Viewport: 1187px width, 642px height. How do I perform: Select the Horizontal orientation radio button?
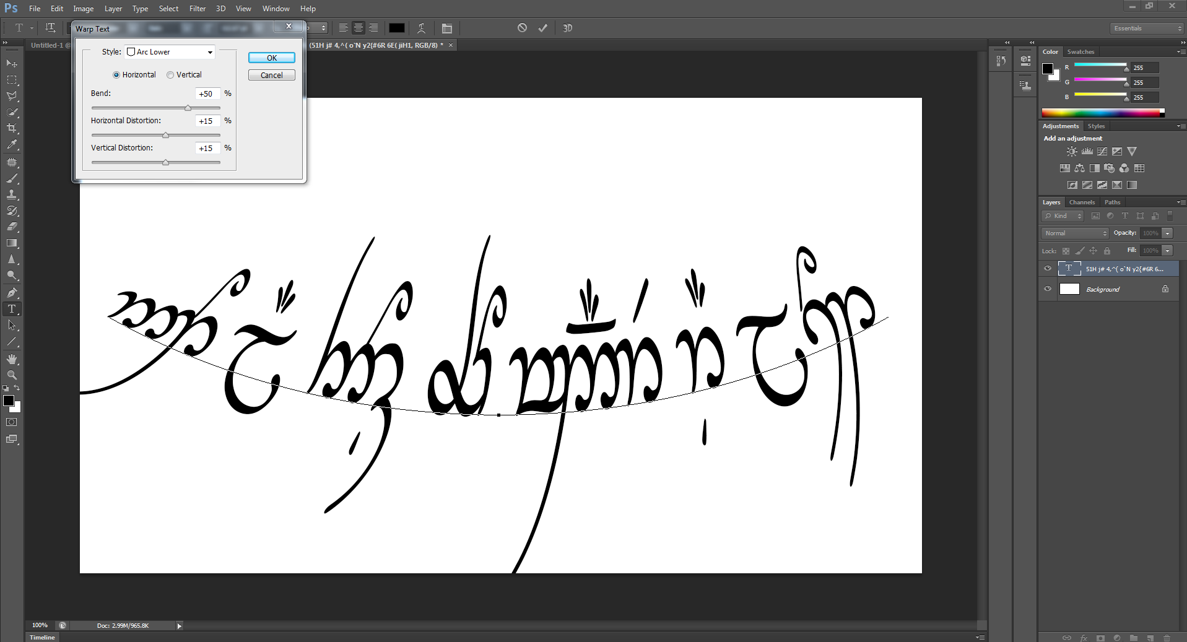click(116, 75)
